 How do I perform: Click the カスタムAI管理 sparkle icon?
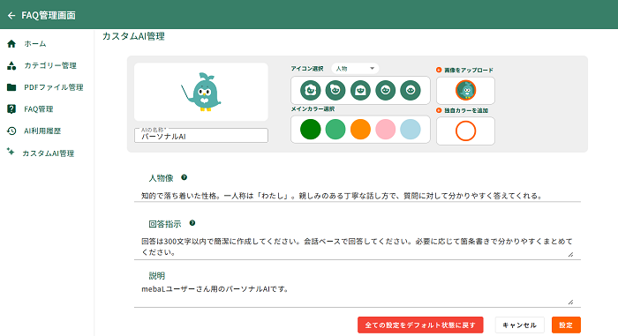(x=11, y=152)
